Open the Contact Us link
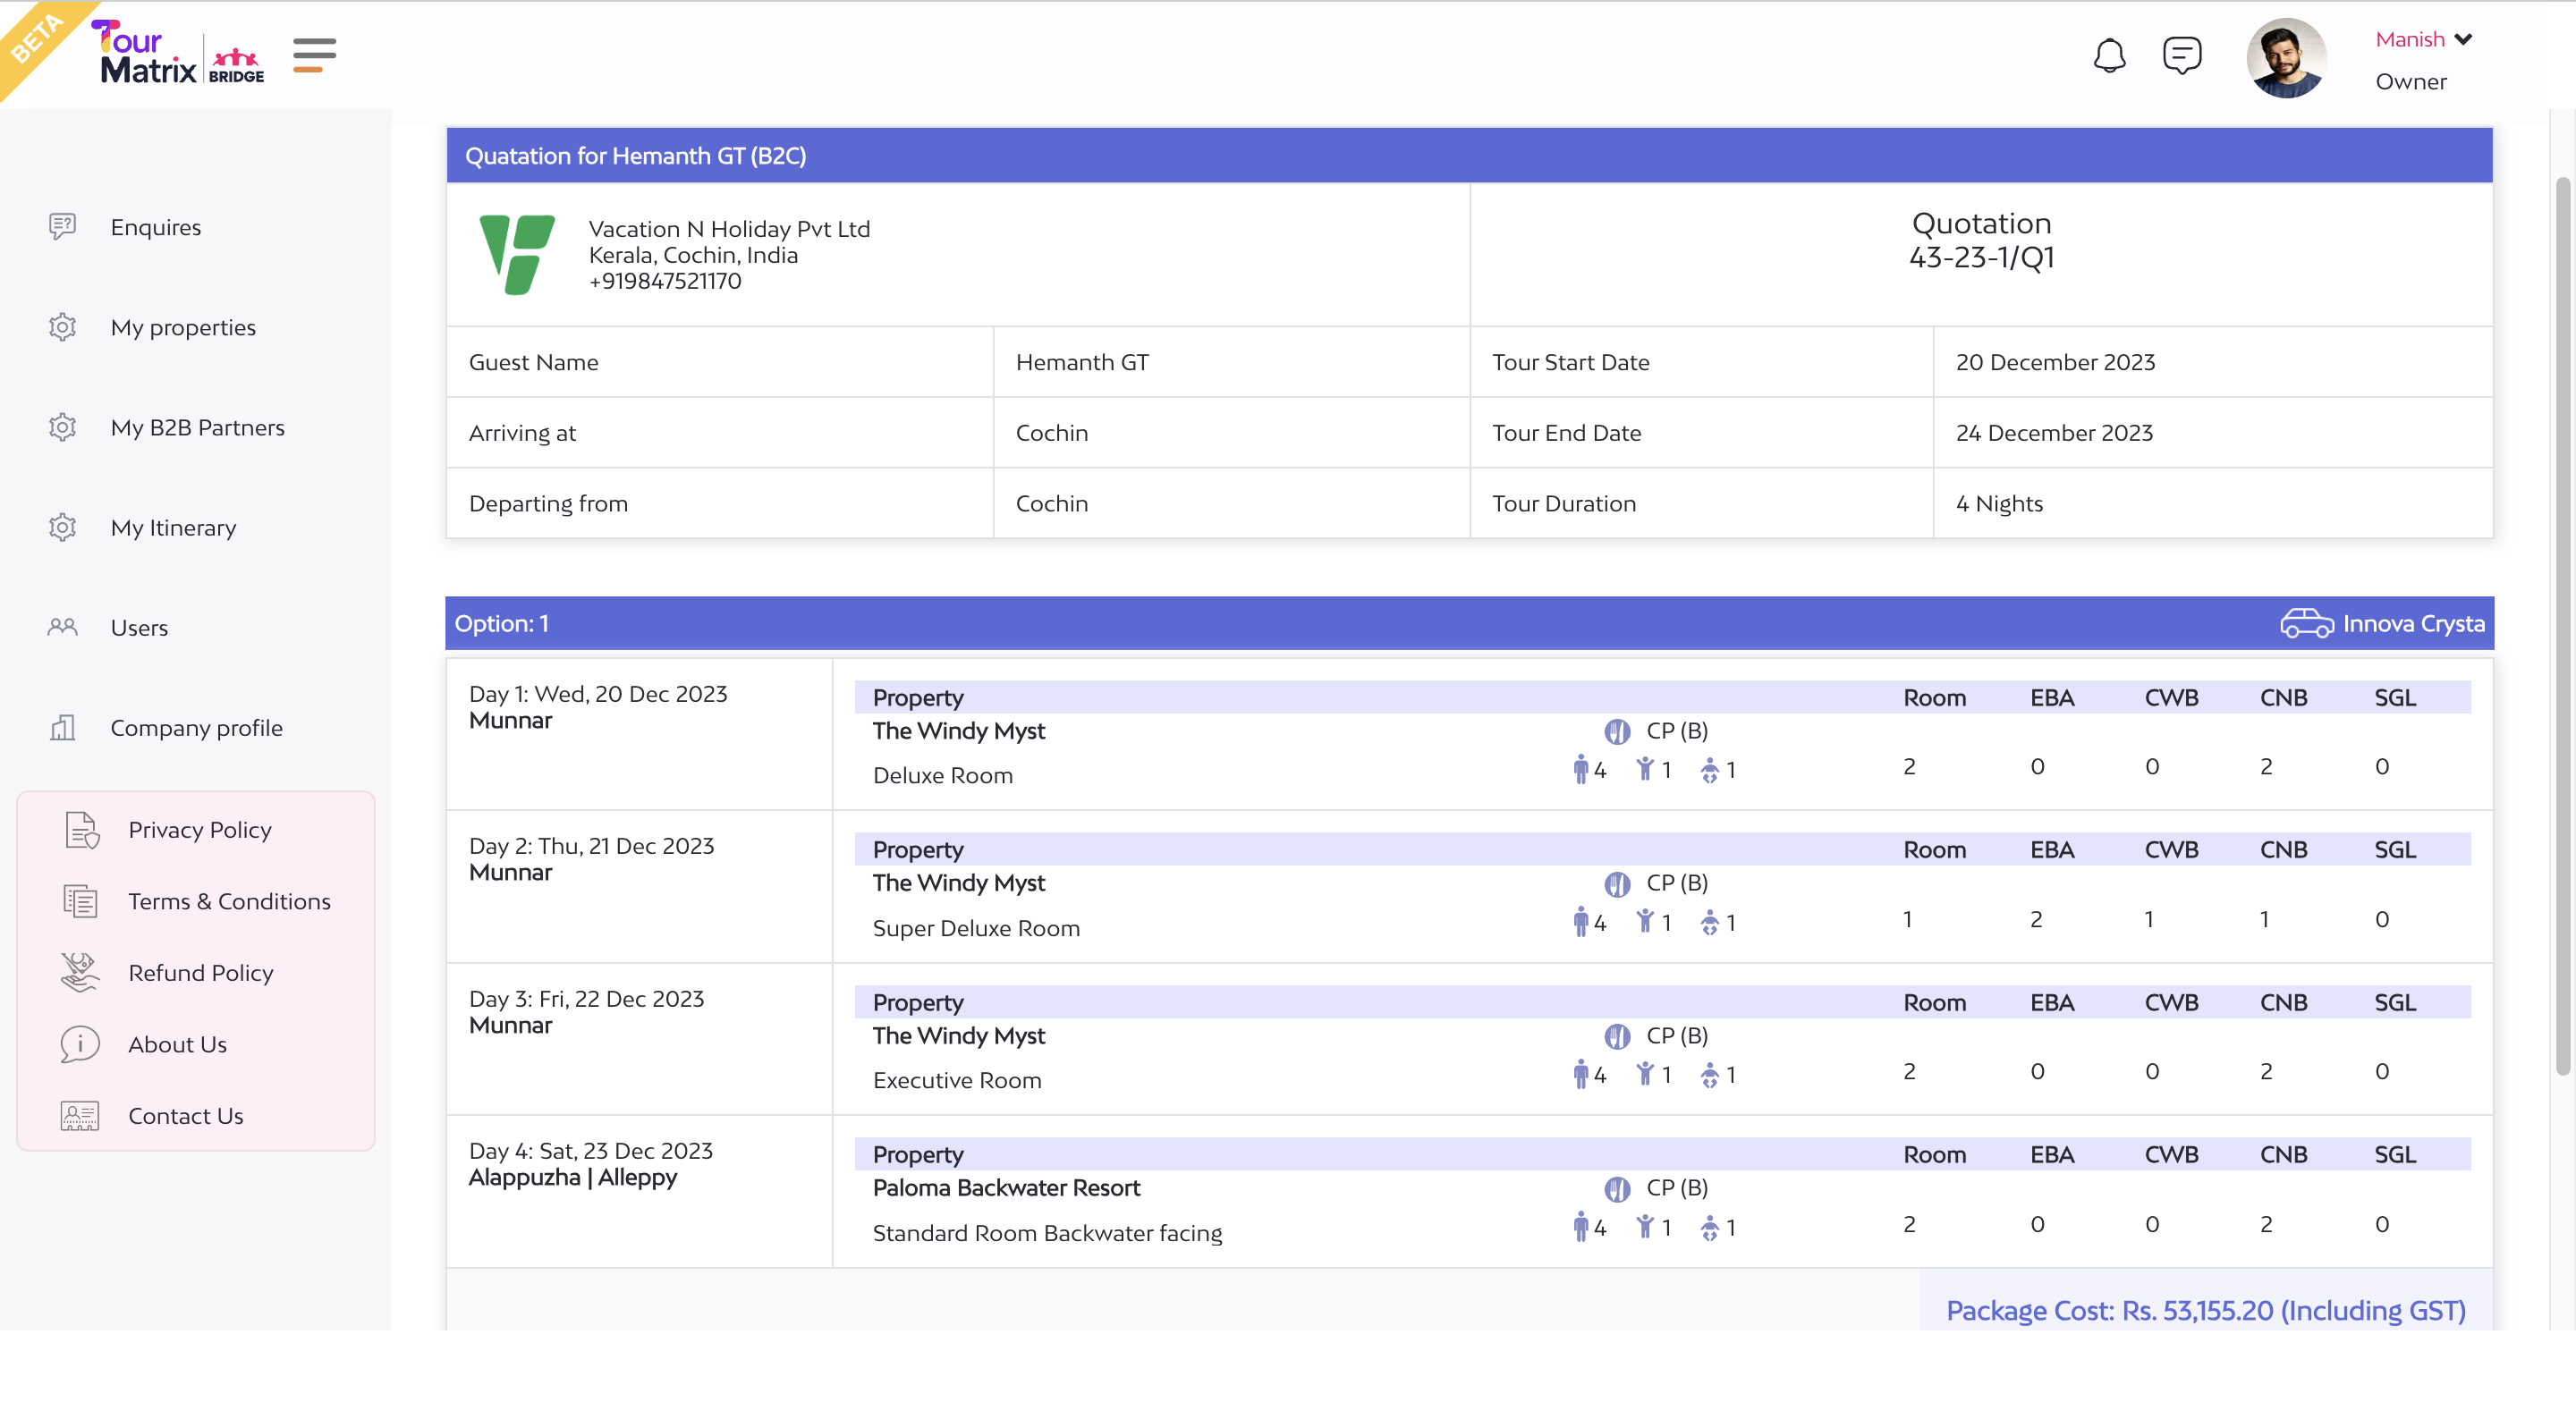Viewport: 2576px width, 1402px height. click(186, 1115)
